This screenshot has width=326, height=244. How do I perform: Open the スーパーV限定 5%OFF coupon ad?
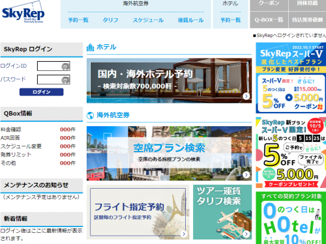coord(291,153)
